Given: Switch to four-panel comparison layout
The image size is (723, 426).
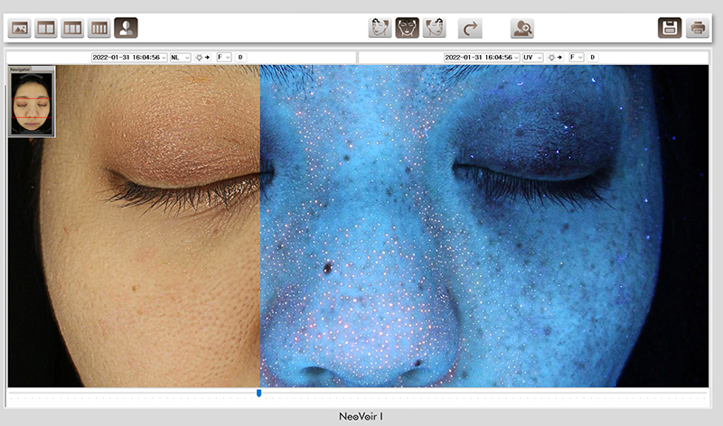Looking at the screenshot, I should click(99, 28).
